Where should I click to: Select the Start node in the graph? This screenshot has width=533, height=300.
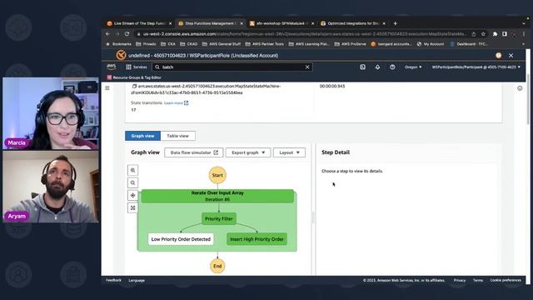(x=217, y=175)
